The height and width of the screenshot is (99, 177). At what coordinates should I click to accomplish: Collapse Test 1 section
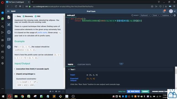[69, 70]
